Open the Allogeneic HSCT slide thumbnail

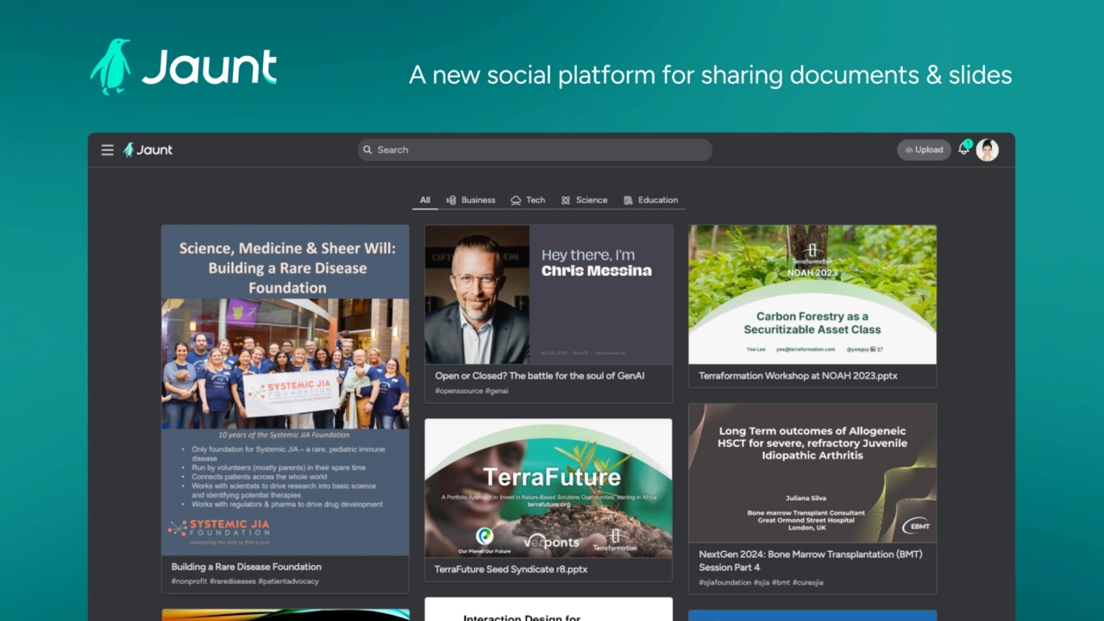point(812,473)
